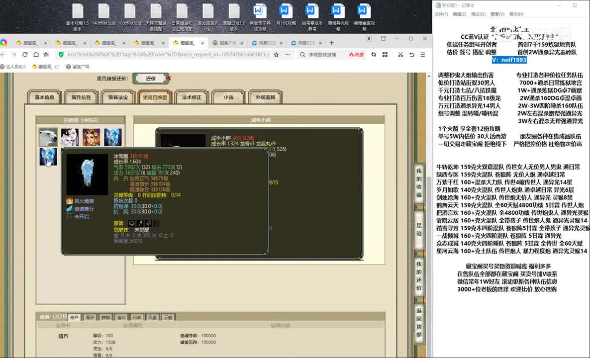Bookmark this page with the address bar star
Viewport: 590px width, 358px height.
point(276,55)
